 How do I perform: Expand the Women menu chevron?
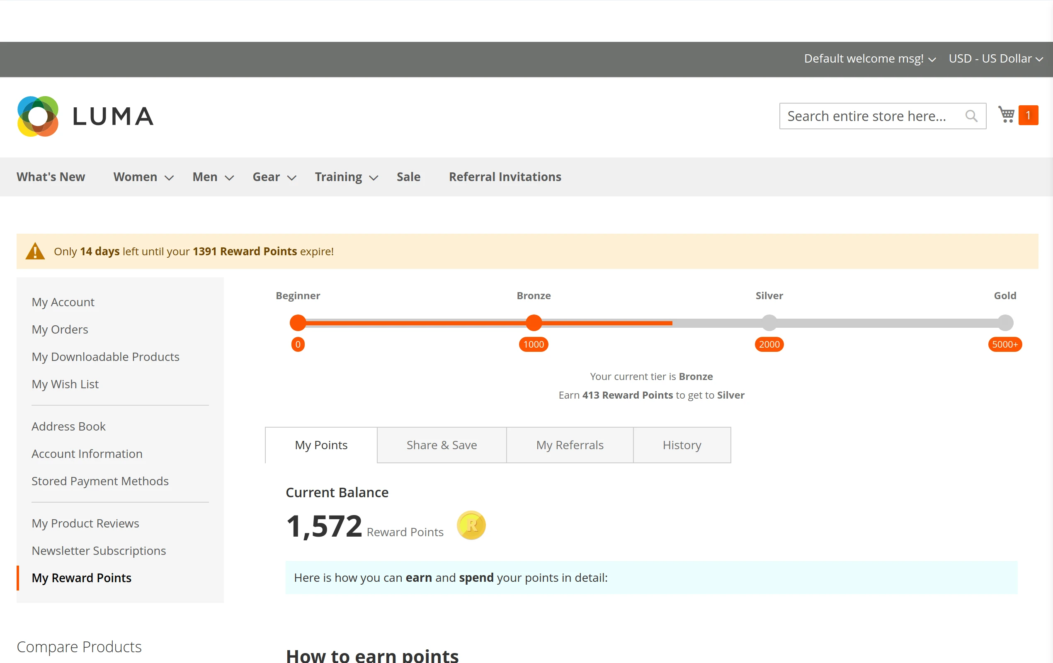coord(169,178)
